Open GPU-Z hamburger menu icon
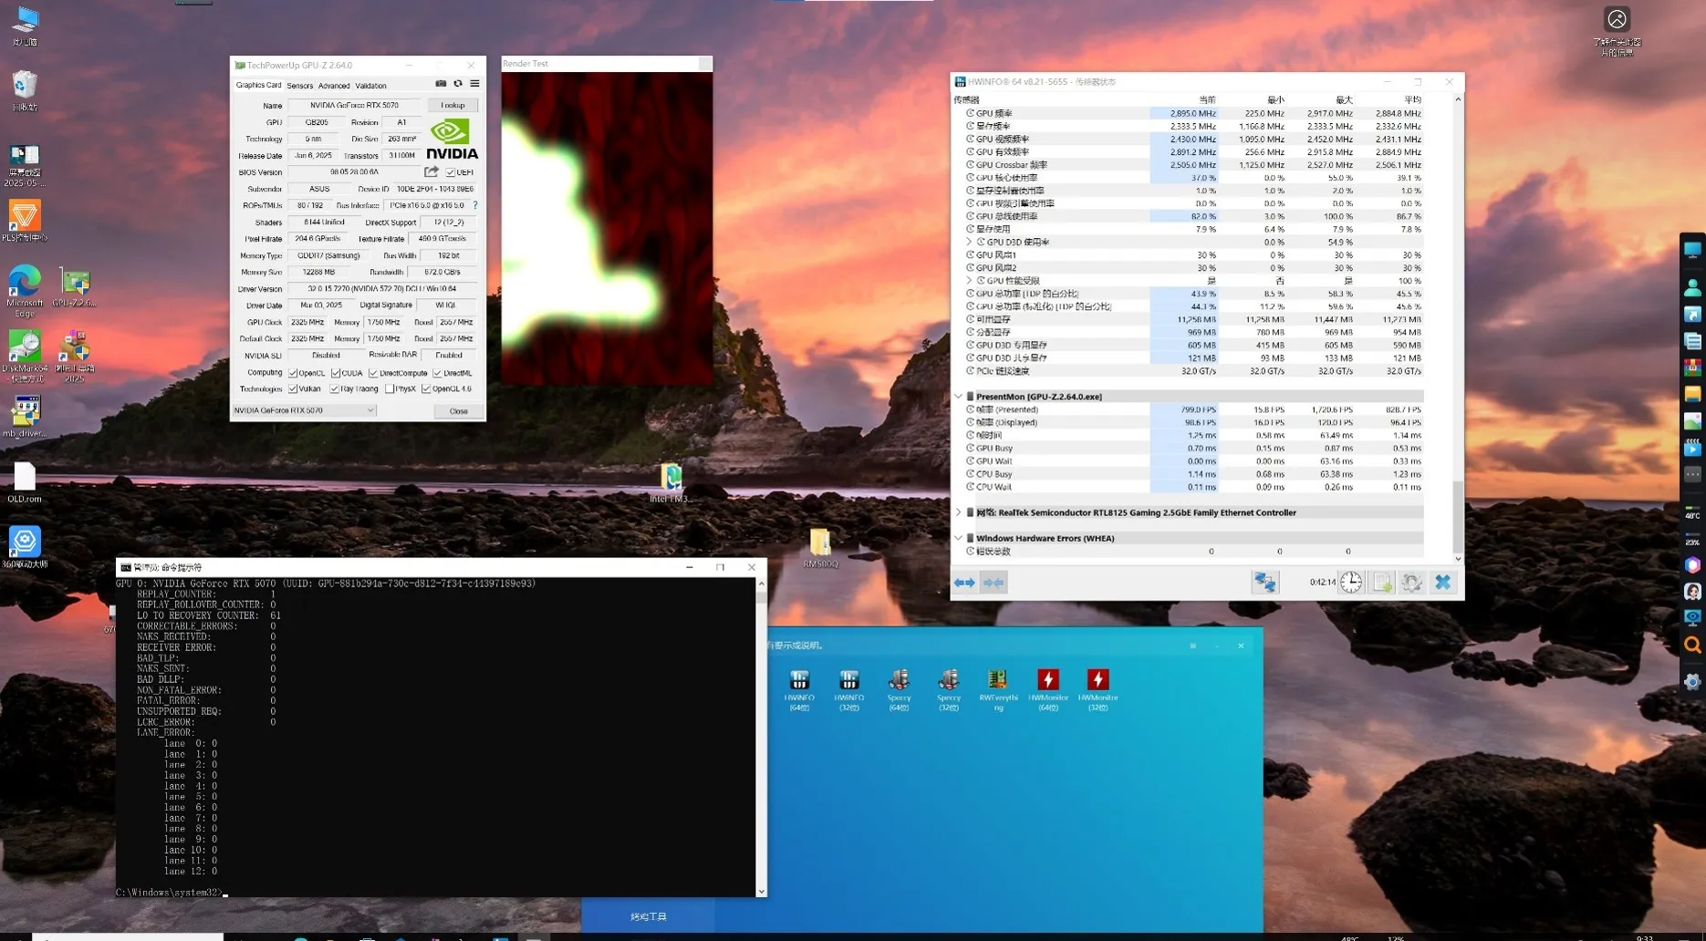 tap(474, 84)
